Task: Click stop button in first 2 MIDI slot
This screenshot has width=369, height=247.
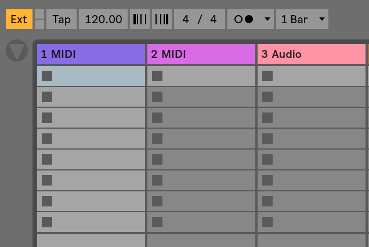Action: tap(157, 76)
